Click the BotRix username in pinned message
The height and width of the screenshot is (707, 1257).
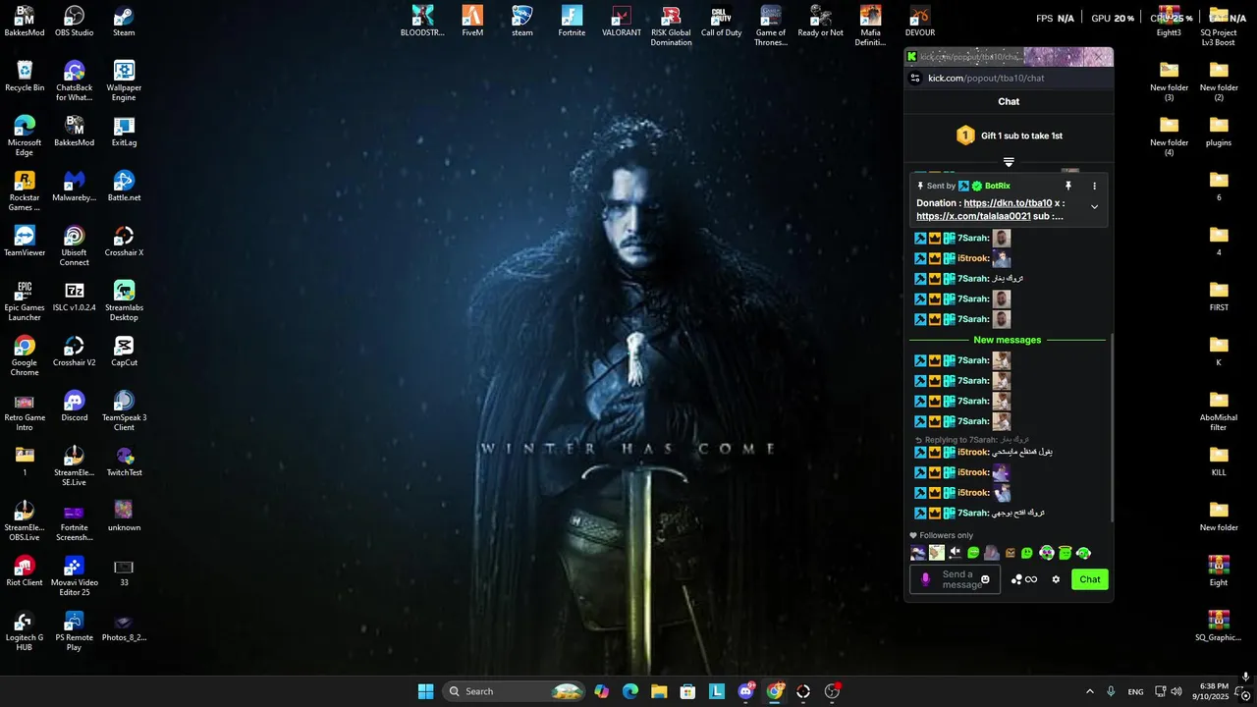[998, 186]
